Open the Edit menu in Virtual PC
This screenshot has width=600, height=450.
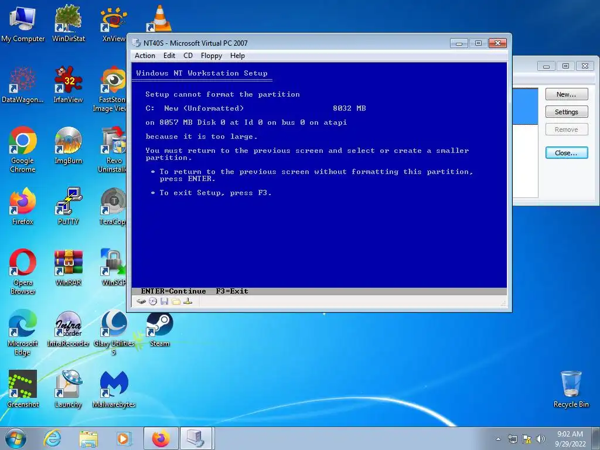[169, 56]
